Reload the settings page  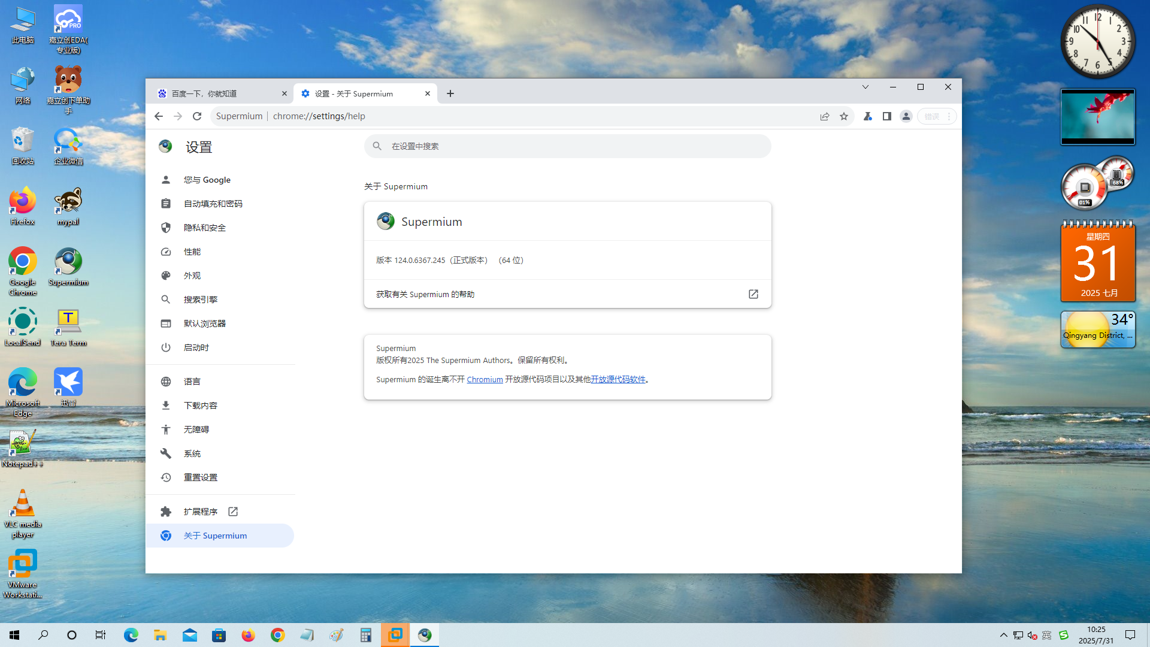tap(197, 116)
